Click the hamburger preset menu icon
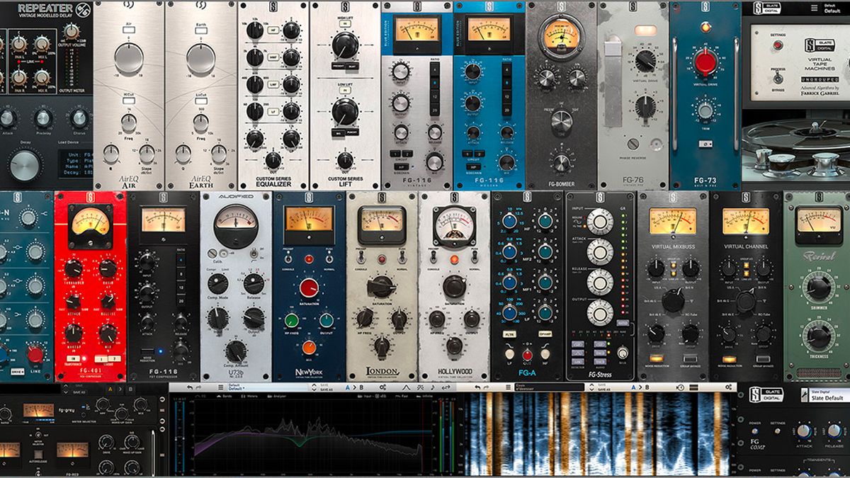850x478 pixels. point(221,386)
